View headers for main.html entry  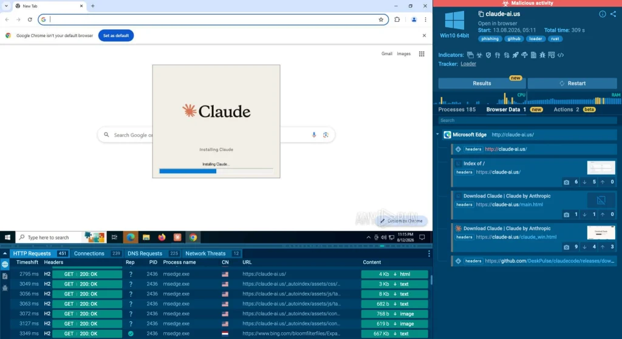464,205
